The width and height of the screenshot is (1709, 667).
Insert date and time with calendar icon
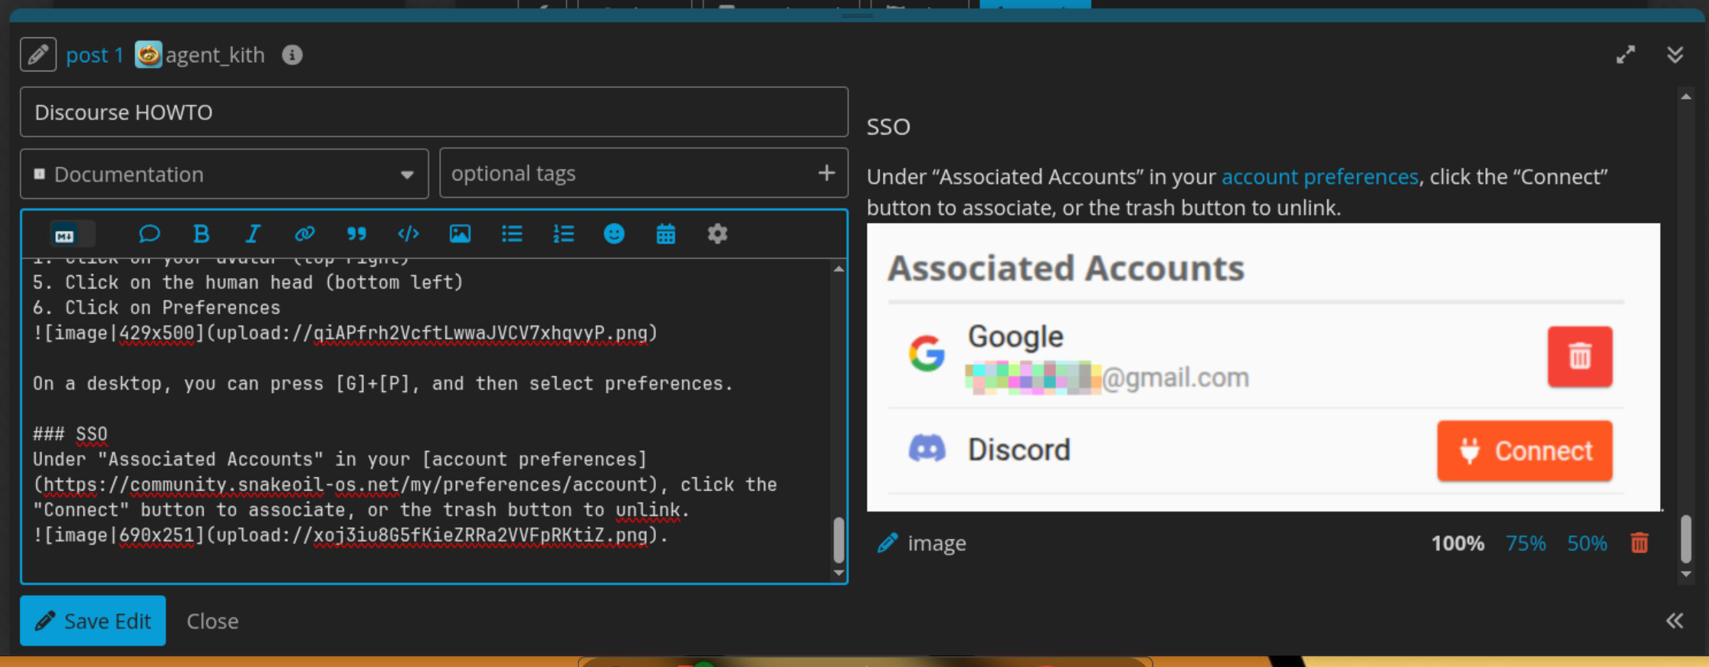pyautogui.click(x=666, y=234)
